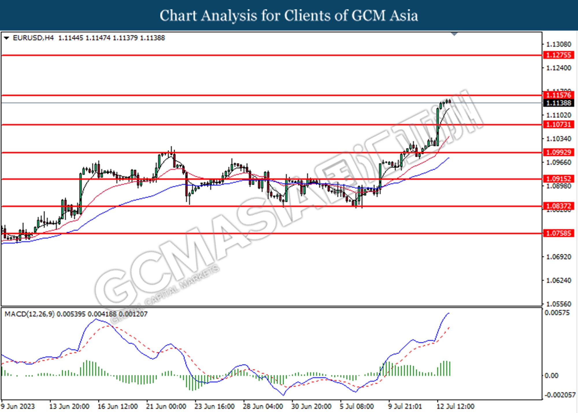Click the 23 Jun 16:00 time label
578x413 pixels.
[214, 406]
